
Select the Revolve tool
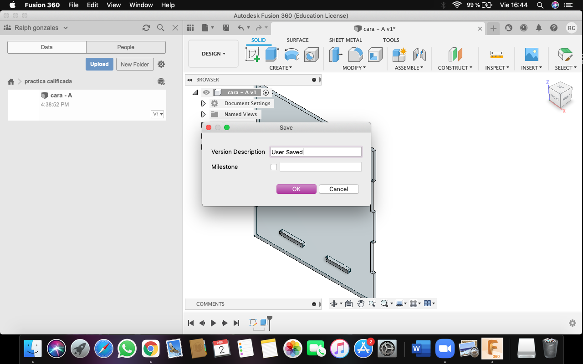pyautogui.click(x=291, y=55)
